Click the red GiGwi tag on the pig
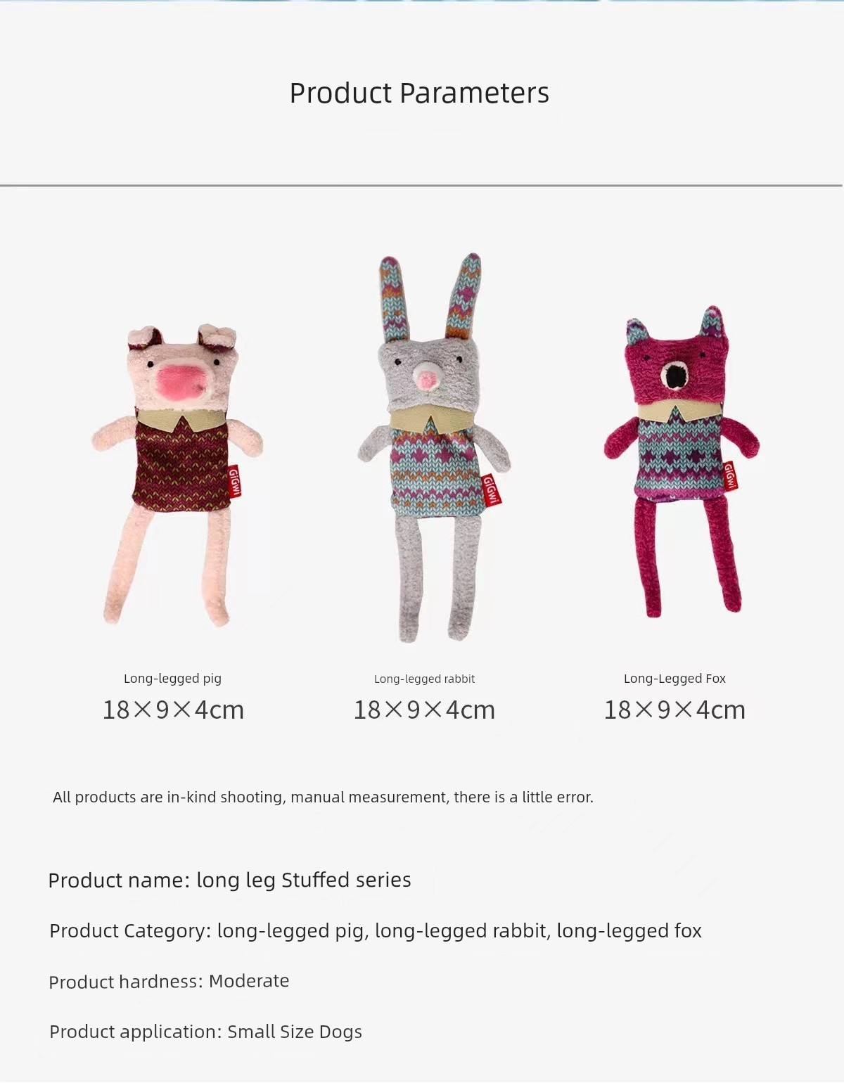The image size is (844, 1083). tap(234, 481)
